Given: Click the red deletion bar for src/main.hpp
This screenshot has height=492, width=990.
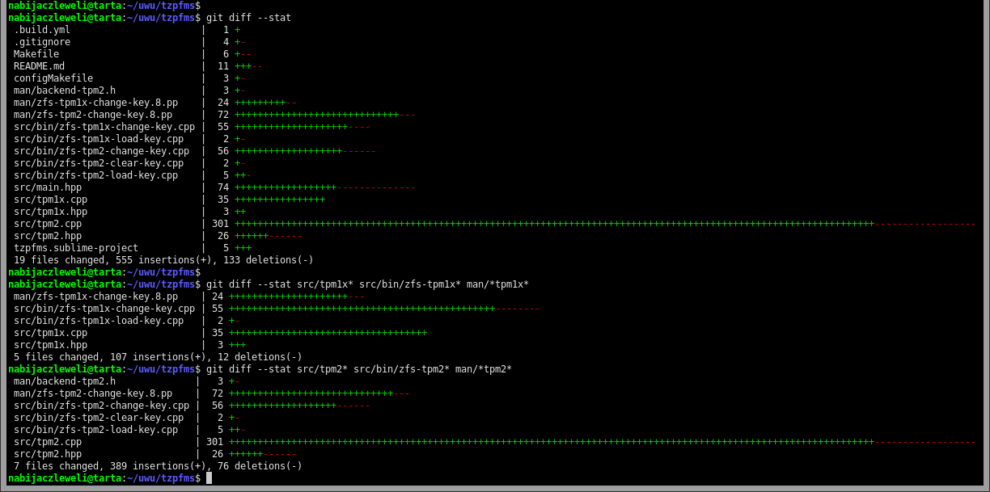Looking at the screenshot, I should (375, 187).
